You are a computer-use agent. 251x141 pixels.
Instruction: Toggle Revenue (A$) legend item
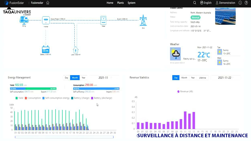point(185,92)
